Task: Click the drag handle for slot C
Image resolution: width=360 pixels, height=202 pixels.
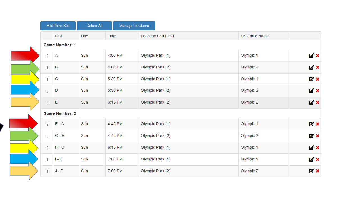Action: [x=47, y=79]
